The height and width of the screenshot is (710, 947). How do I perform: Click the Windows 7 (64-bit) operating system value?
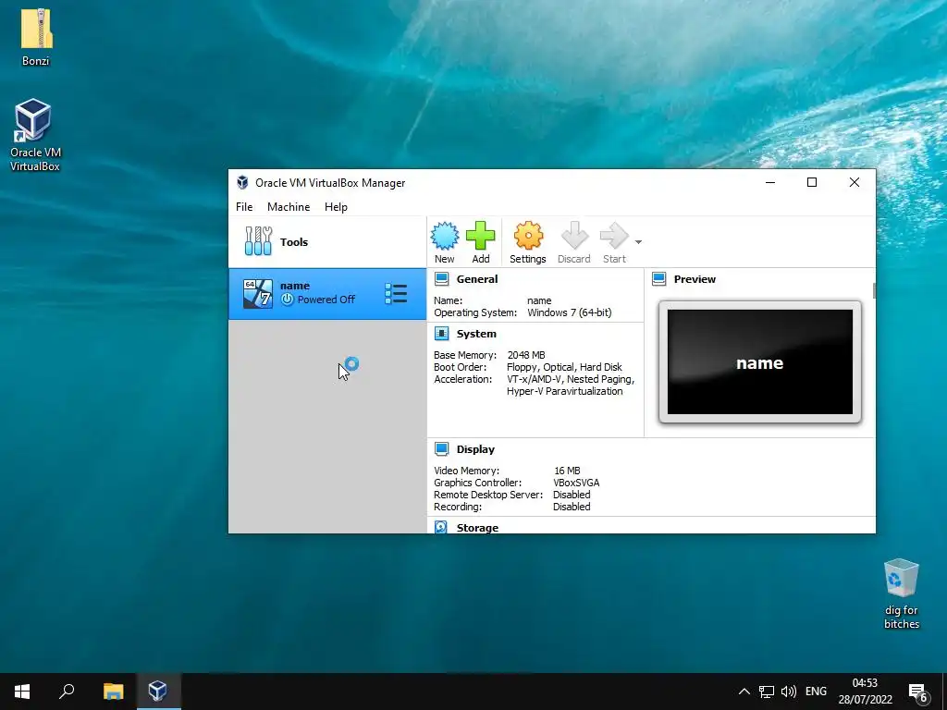coord(570,312)
